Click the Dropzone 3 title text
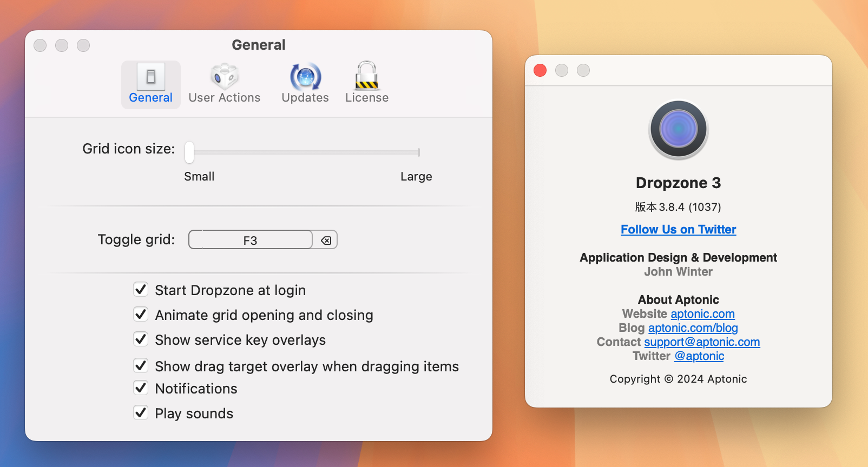 point(679,183)
